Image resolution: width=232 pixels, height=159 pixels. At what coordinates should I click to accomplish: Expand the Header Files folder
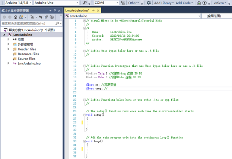pyautogui.click(x=8, y=49)
